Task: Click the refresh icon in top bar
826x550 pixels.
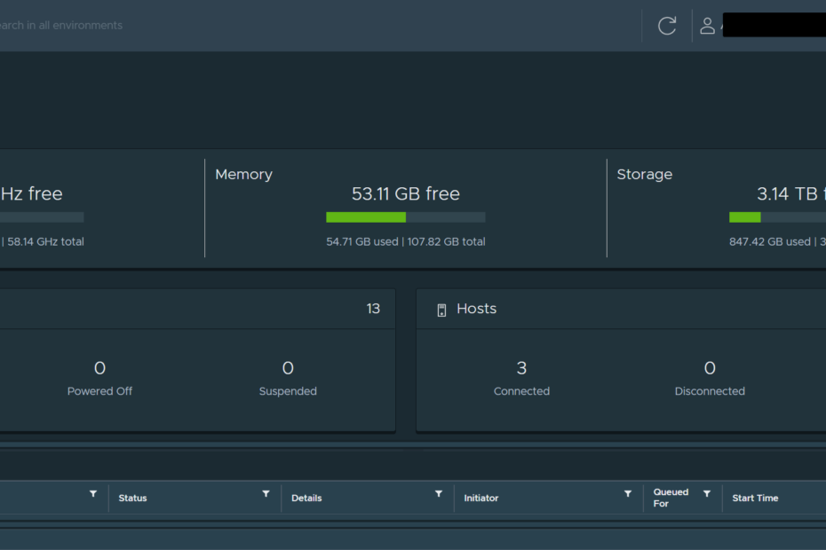Action: point(667,26)
